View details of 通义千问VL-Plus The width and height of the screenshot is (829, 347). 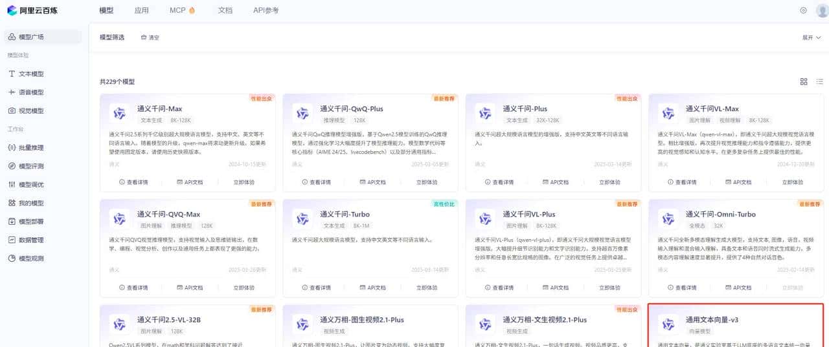click(499, 288)
